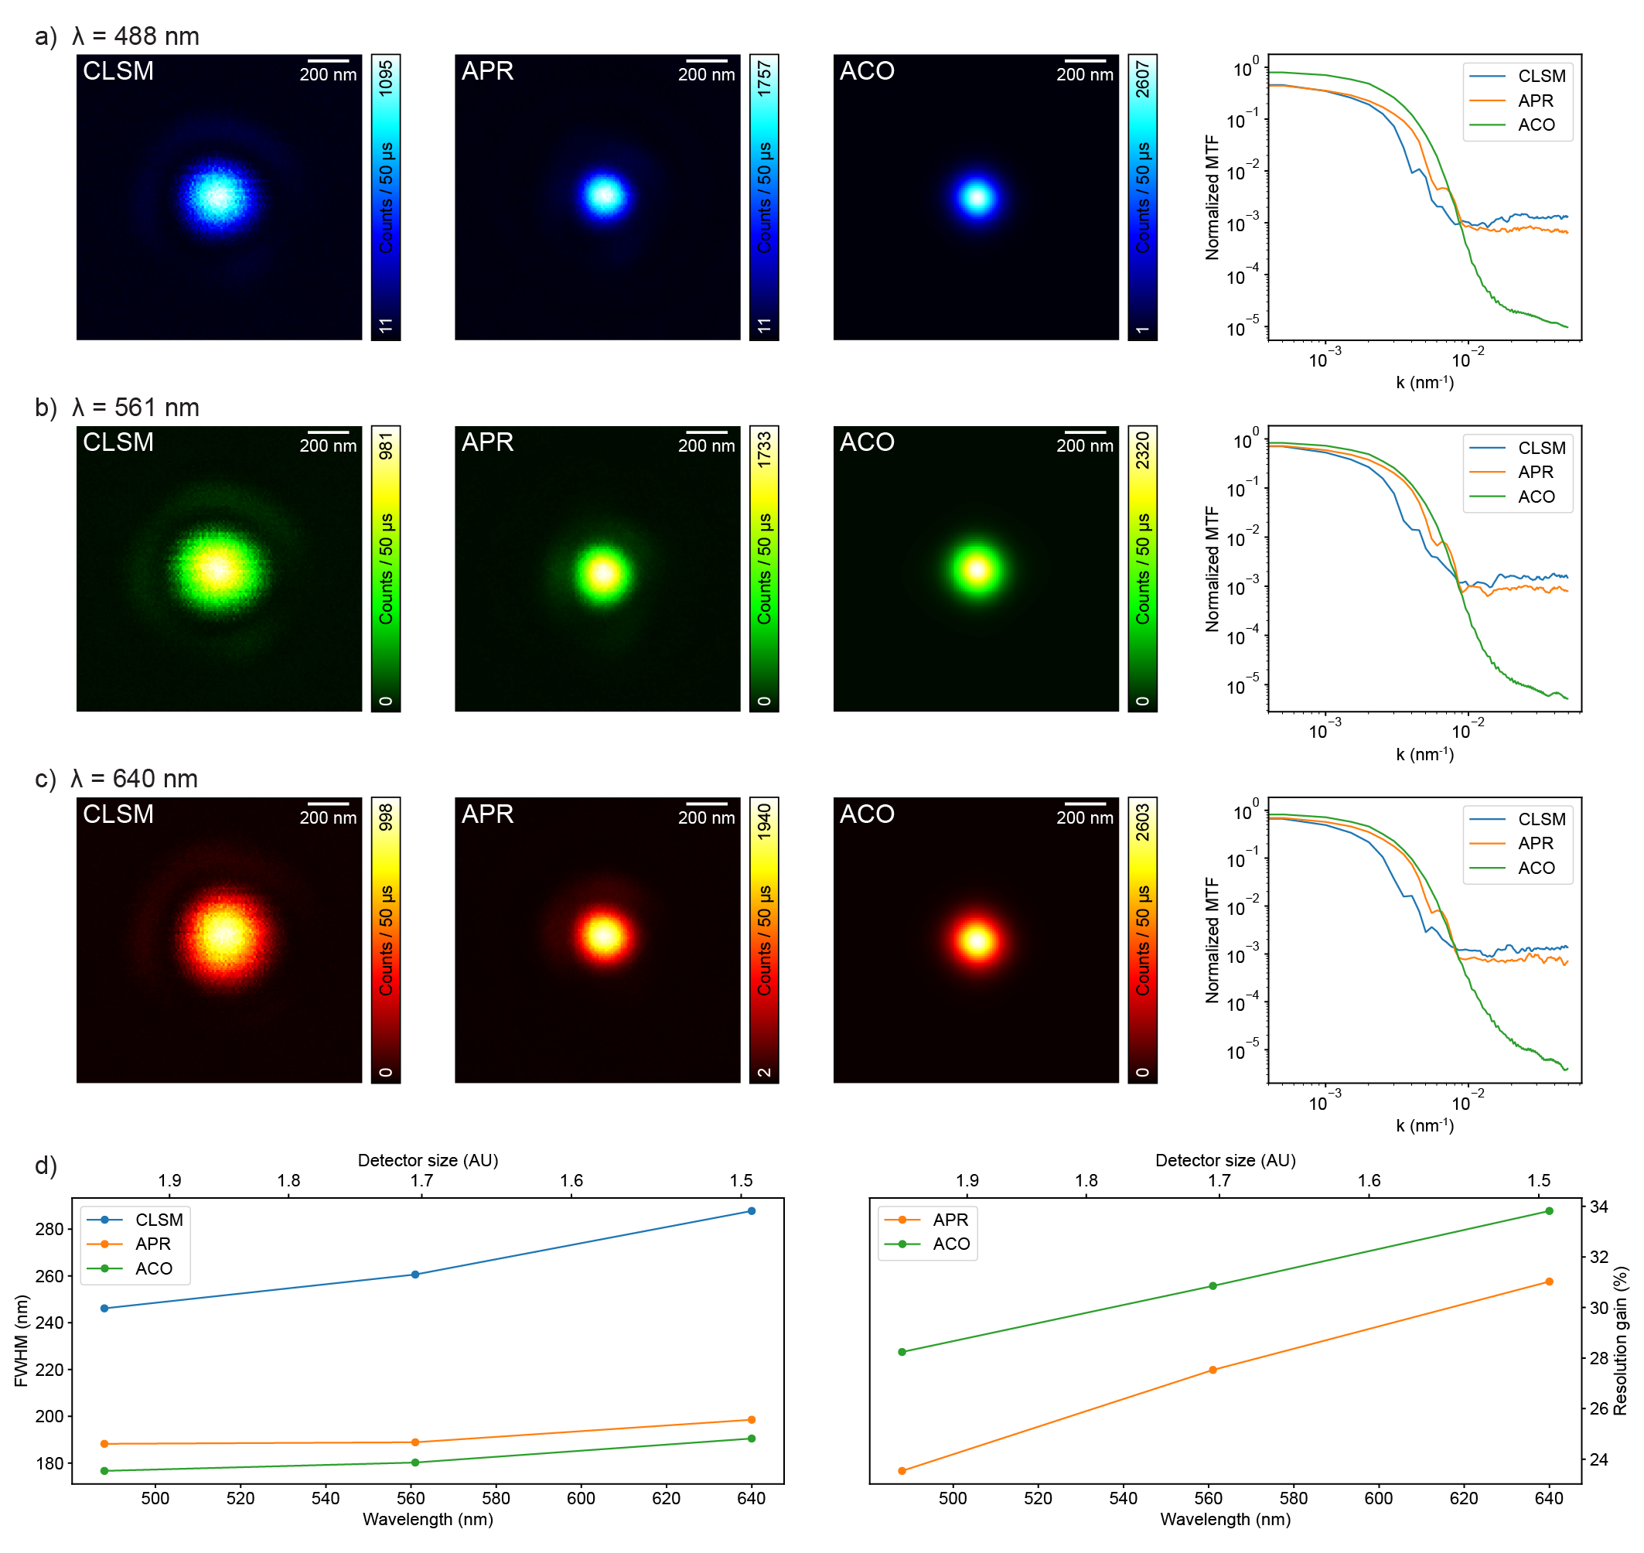Click the ACO legend entry in the resolution gain plot
This screenshot has width=1644, height=1553.
tap(927, 1244)
